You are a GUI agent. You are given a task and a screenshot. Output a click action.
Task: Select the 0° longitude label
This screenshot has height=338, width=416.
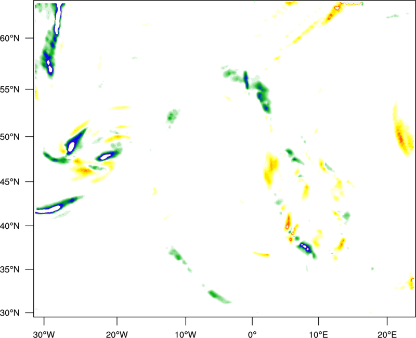pos(252,334)
